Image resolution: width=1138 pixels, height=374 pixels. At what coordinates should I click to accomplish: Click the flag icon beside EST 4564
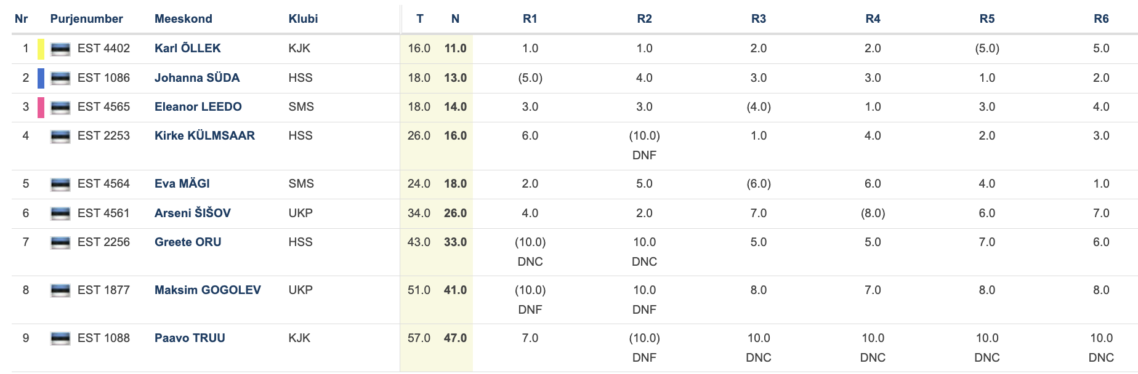pyautogui.click(x=60, y=185)
